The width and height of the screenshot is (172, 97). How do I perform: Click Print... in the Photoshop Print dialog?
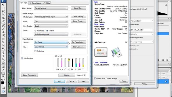145,84
